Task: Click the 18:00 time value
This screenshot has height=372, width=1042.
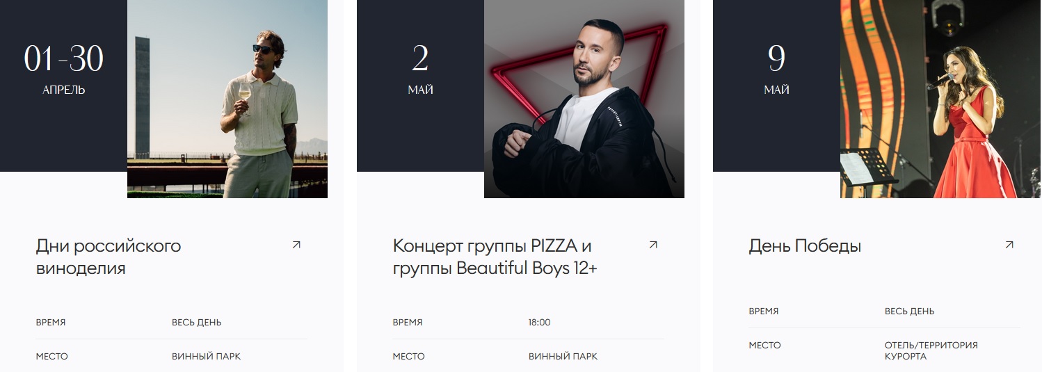Action: (539, 323)
